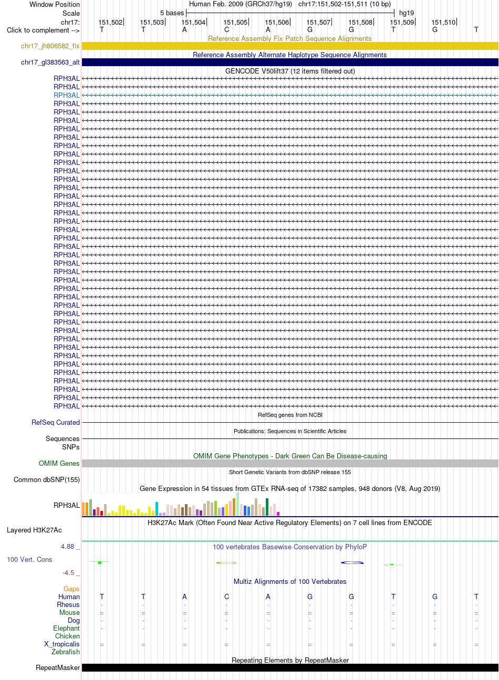Click the 100 Vert. Cons label
This screenshot has width=499, height=680.
(x=29, y=559)
